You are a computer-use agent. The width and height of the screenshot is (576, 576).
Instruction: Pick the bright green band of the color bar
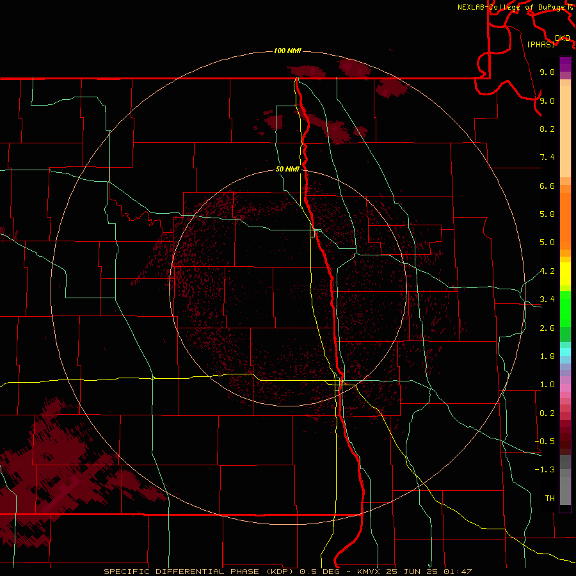(565, 308)
